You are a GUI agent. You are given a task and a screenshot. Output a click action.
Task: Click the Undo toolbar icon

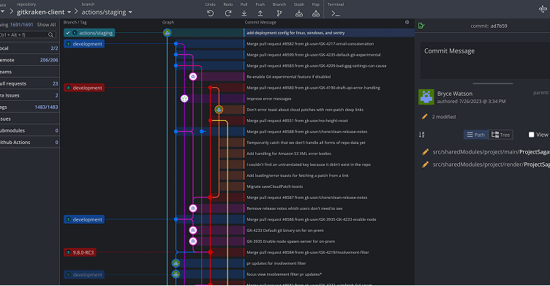point(210,13)
